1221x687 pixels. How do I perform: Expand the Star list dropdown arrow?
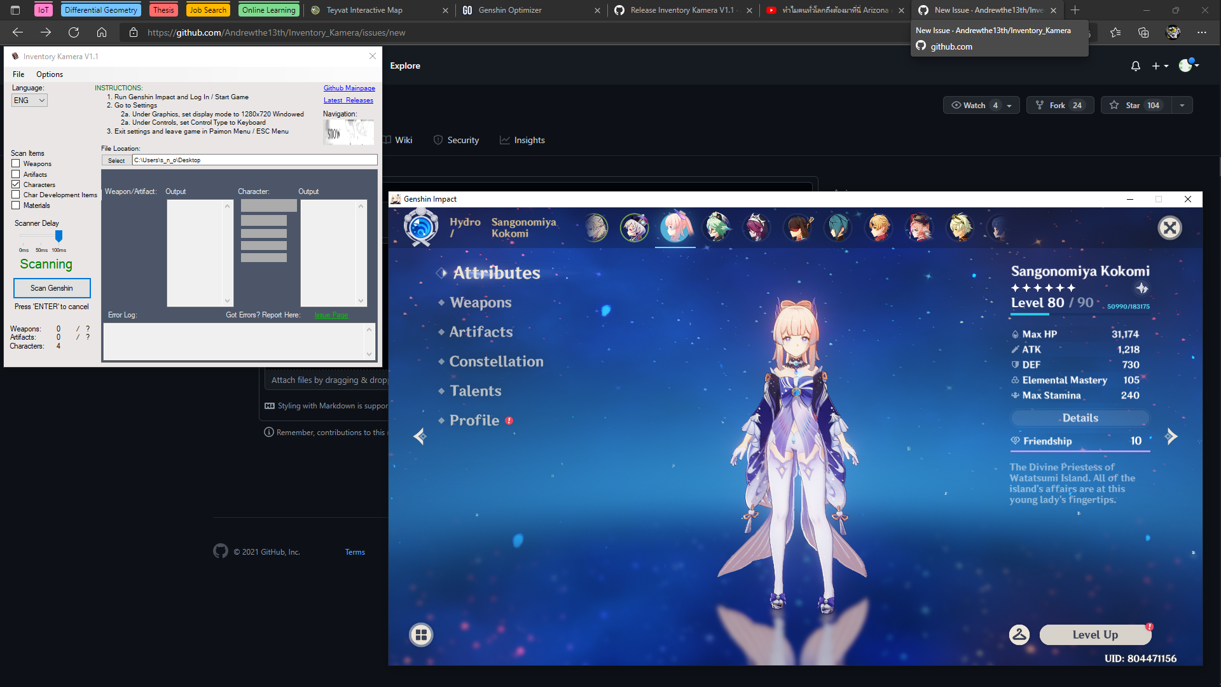click(1182, 106)
